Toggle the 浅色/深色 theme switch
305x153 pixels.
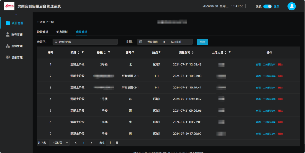coord(267,6)
